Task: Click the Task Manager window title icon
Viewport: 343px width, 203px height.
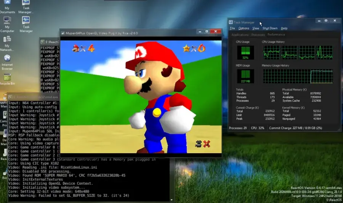Action: coord(231,22)
